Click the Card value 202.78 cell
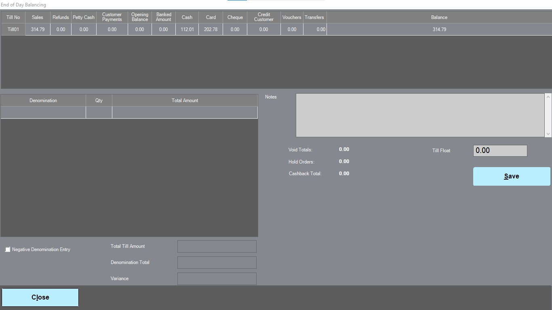The height and width of the screenshot is (310, 552). coord(211,29)
